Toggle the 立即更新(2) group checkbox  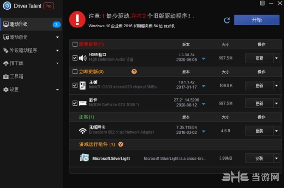pyautogui.click(x=75, y=72)
